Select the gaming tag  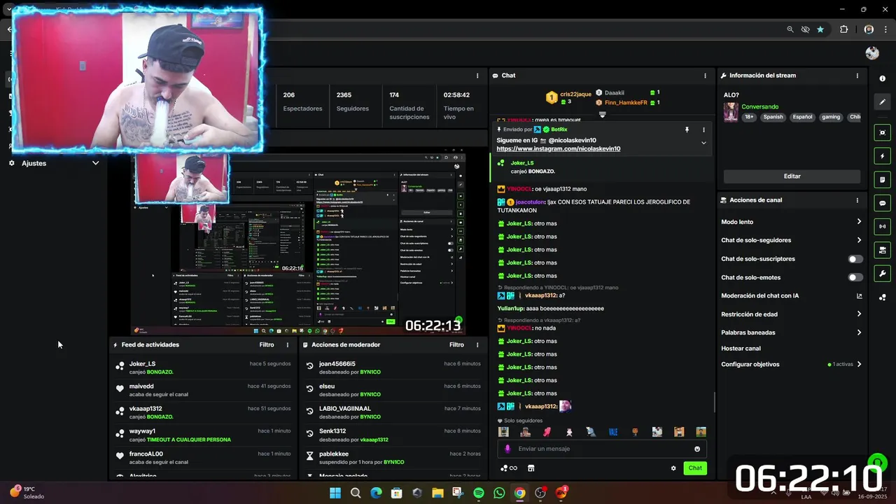(831, 117)
